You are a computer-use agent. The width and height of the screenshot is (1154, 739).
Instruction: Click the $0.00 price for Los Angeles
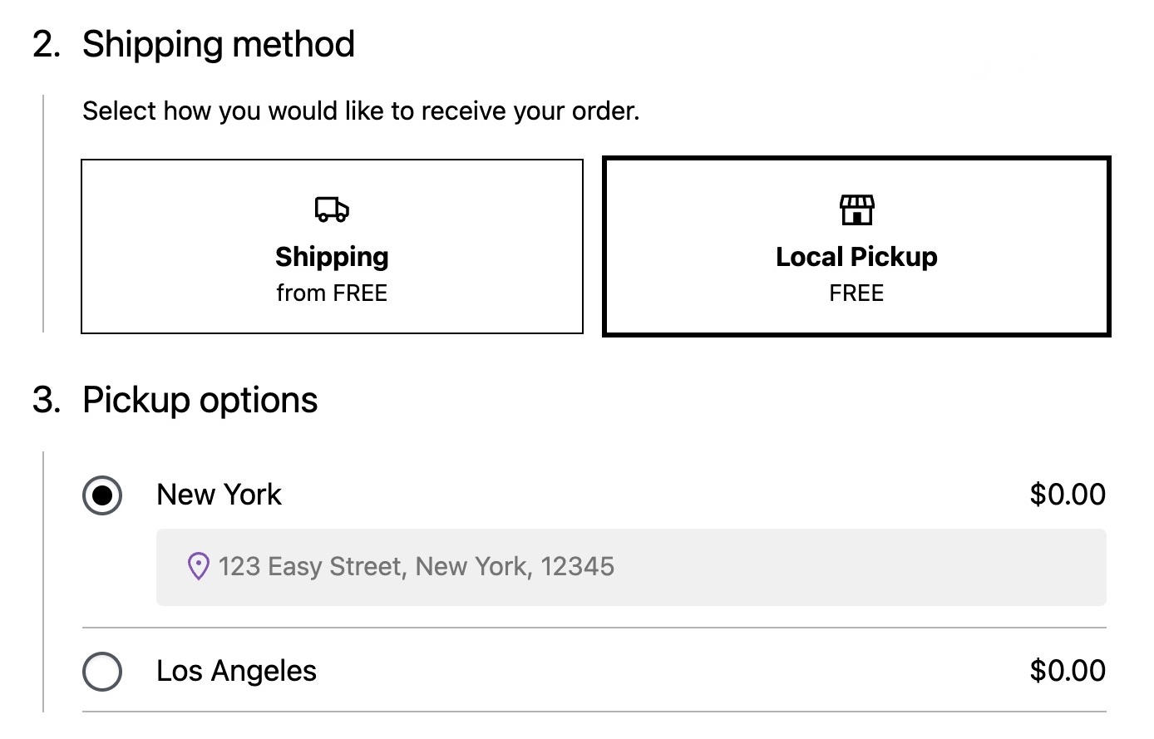coord(1067,671)
